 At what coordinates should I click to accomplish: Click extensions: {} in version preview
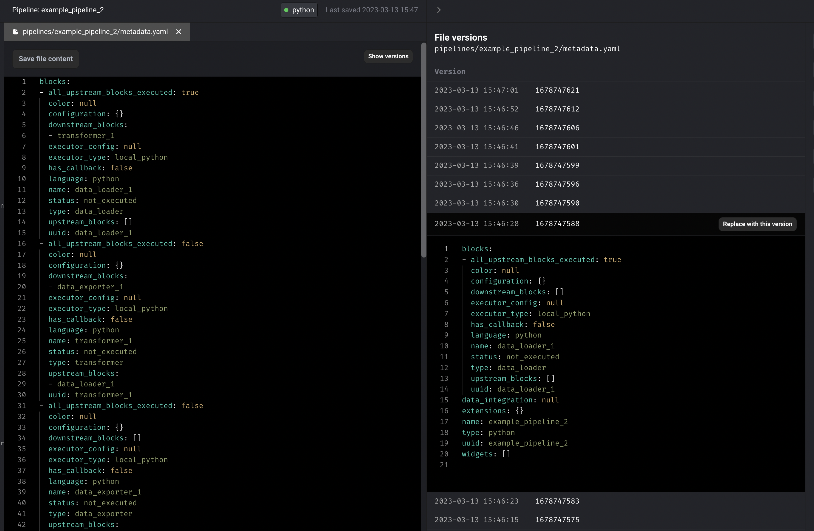(492, 411)
